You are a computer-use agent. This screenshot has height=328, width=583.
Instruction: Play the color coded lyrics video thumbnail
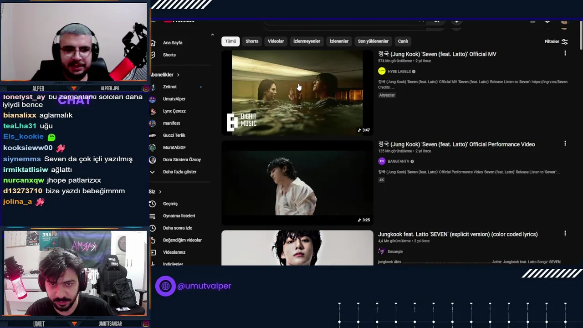297,248
